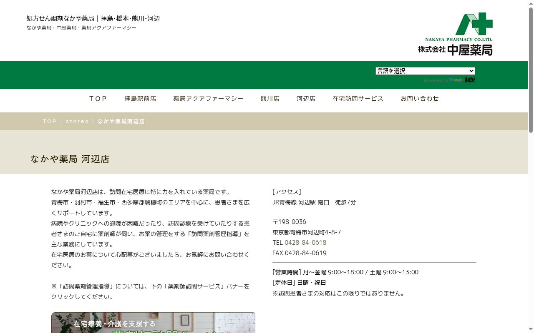Click the [営業時間] business hours line

click(345, 272)
